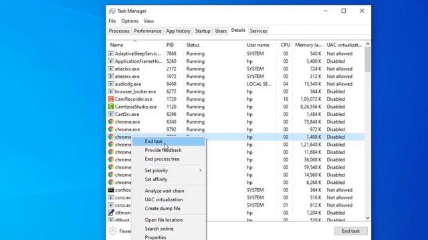Sort by the Memory column header
The image size is (428, 240).
coord(308,45)
